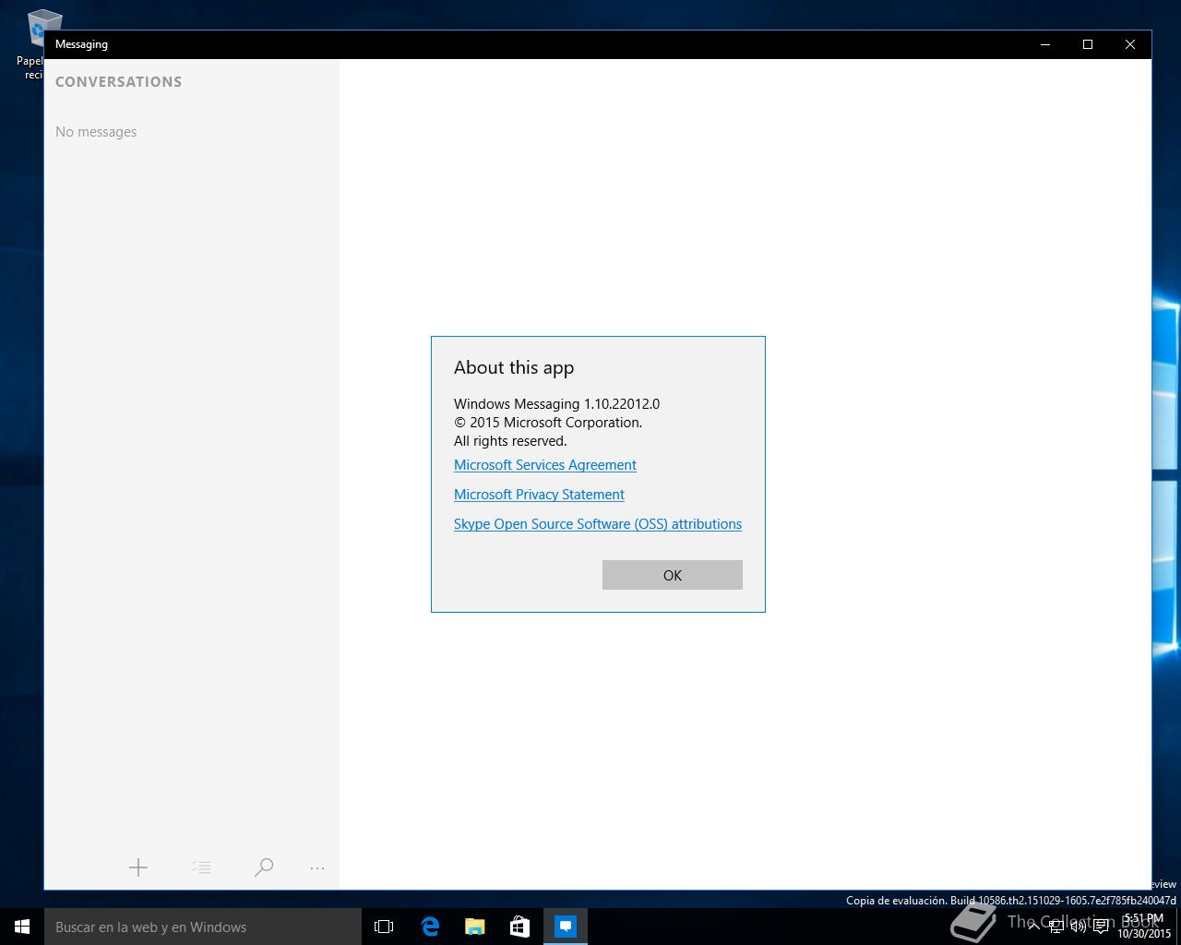The image size is (1181, 945).
Task: Close the Messaging window
Action: click(1130, 44)
